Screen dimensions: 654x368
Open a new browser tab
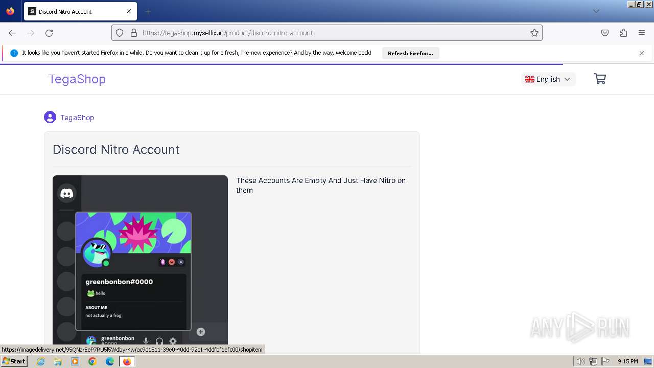coord(148,11)
